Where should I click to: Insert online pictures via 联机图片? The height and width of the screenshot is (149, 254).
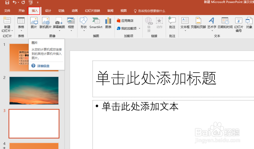45,23
